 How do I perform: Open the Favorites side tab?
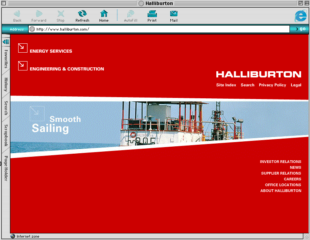click(x=6, y=59)
